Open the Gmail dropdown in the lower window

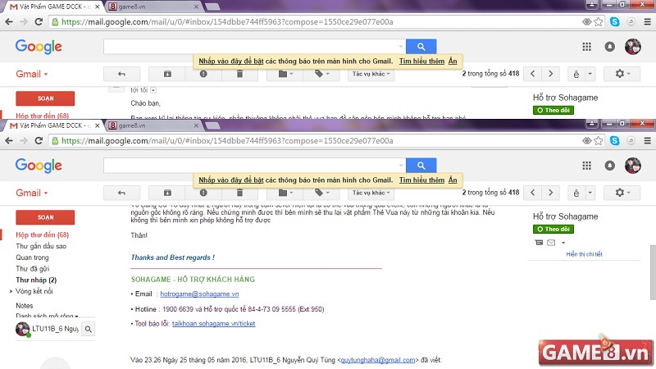(32, 193)
